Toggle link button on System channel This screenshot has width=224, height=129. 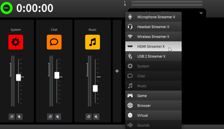12,117
